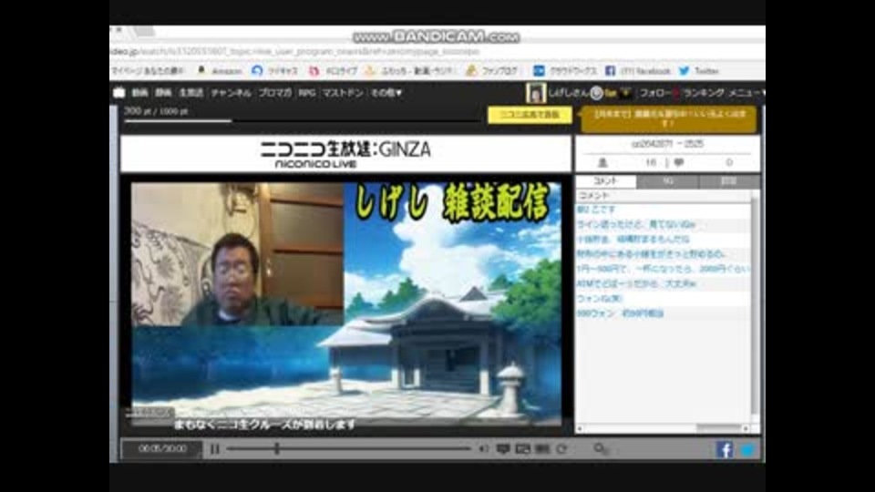Image resolution: width=875 pixels, height=492 pixels.
Task: Open the ファンブログ bookmark
Action: point(491,71)
